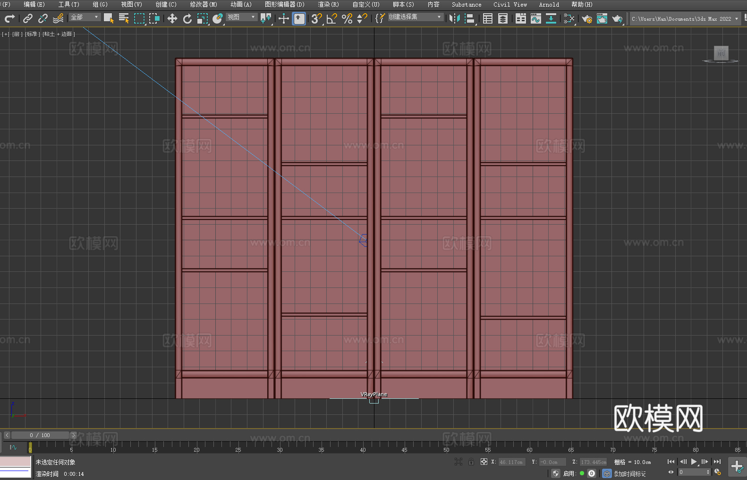This screenshot has height=480, width=747.
Task: Click the Edit Named Selection Sets icon
Action: (380, 18)
